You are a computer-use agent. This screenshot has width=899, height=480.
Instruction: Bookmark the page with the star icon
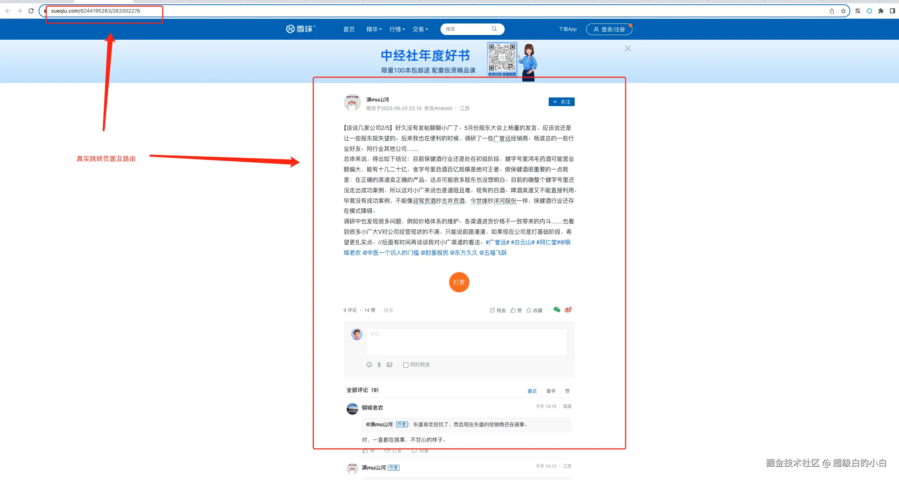[x=843, y=11]
